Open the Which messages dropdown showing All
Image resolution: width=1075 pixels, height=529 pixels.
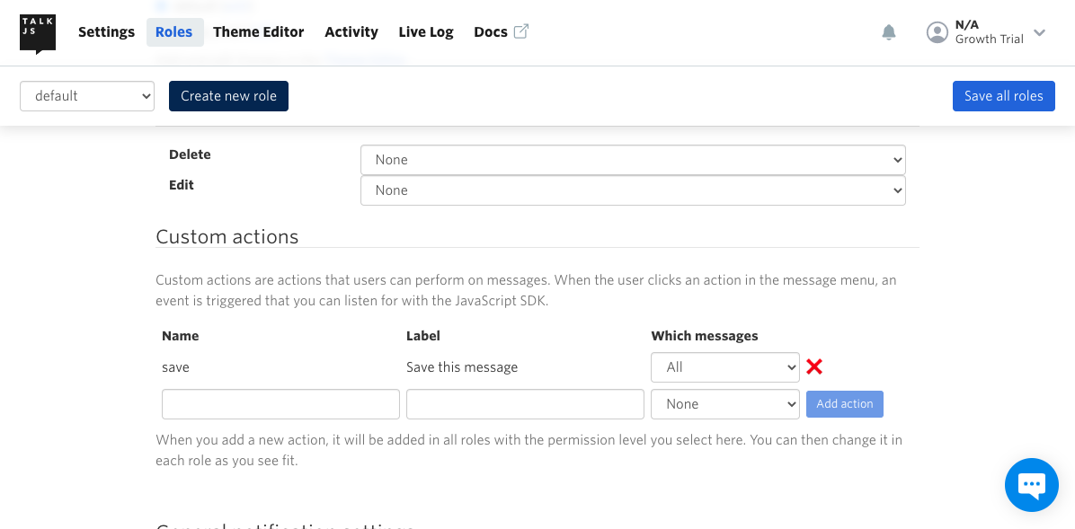point(724,366)
